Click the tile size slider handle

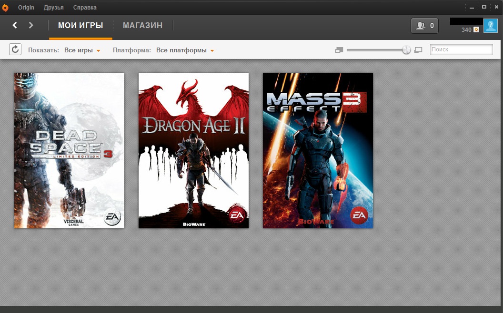click(406, 50)
